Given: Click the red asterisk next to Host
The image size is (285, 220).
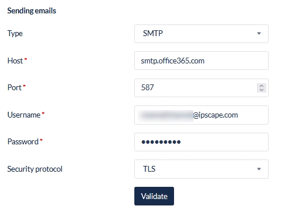Looking at the screenshot, I should (x=26, y=59).
